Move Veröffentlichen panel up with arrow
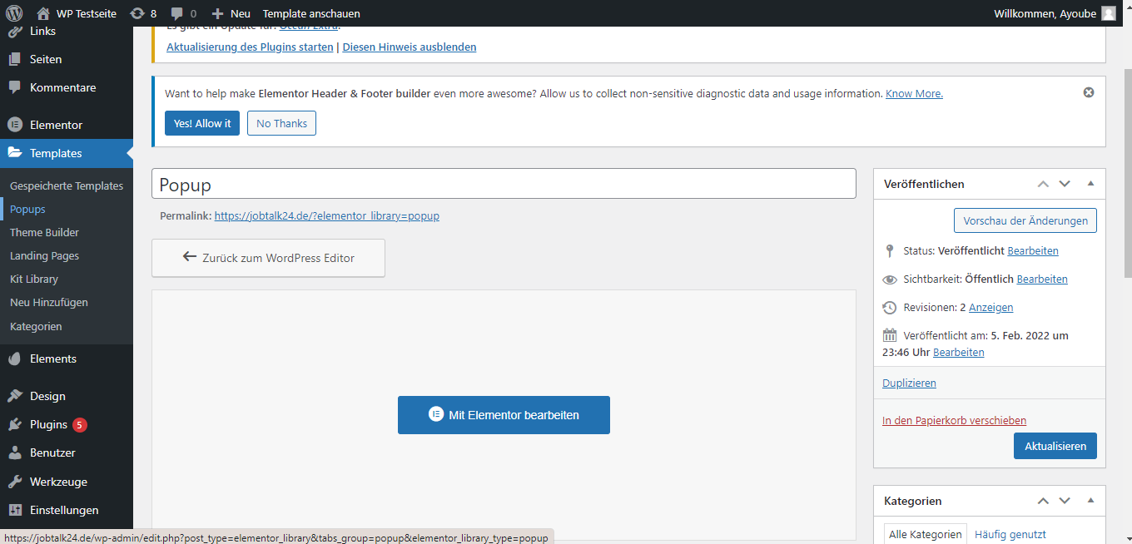This screenshot has width=1132, height=544. (1043, 184)
